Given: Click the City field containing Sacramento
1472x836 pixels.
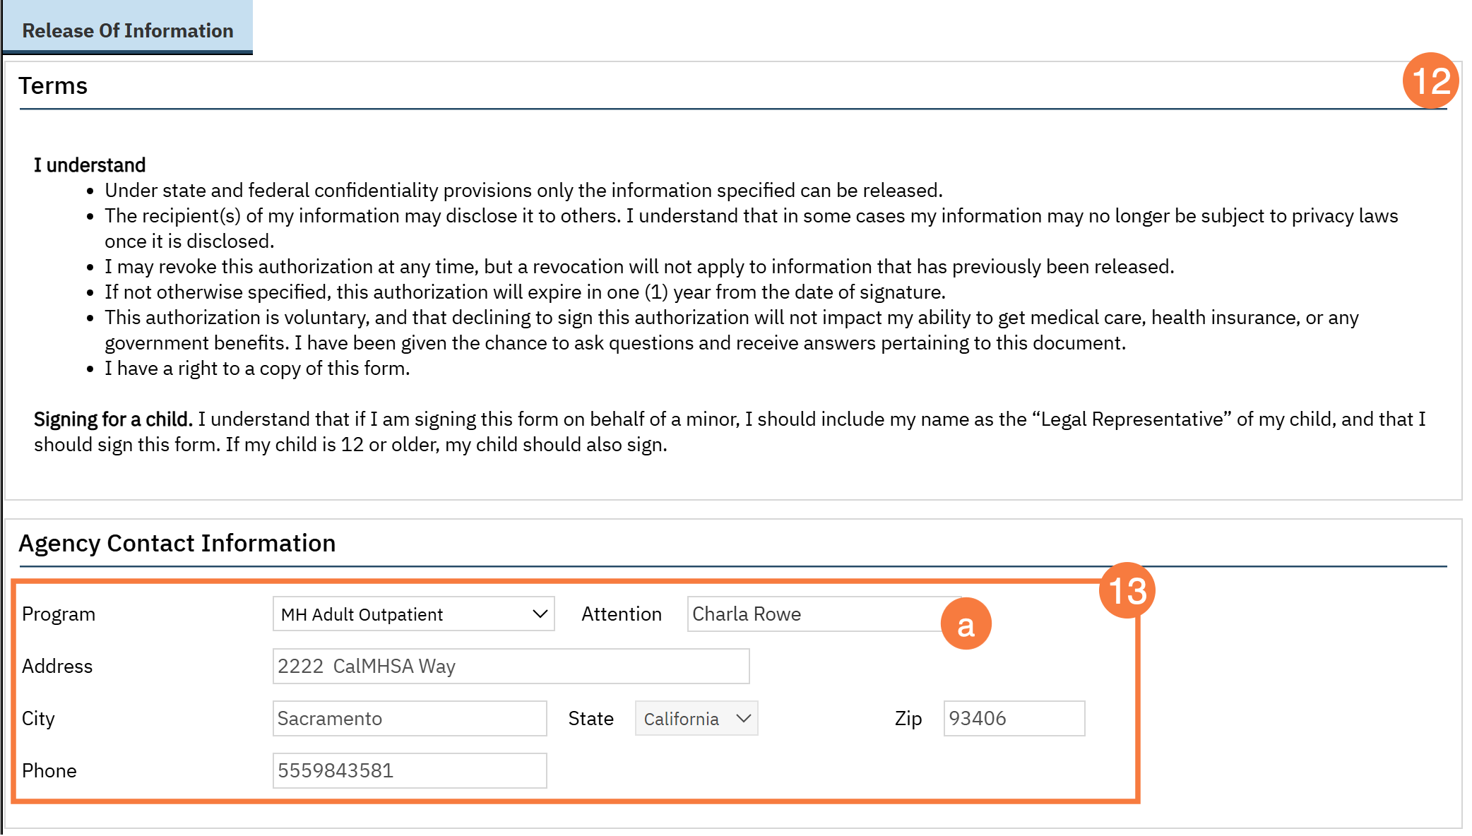Looking at the screenshot, I should pyautogui.click(x=410, y=719).
